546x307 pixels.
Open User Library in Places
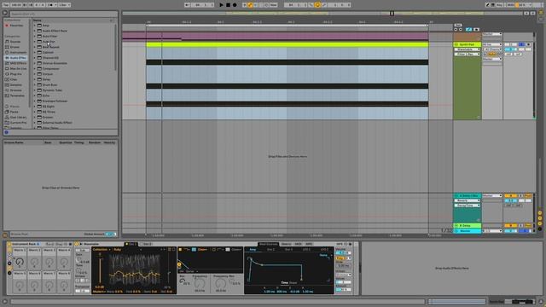15,118
